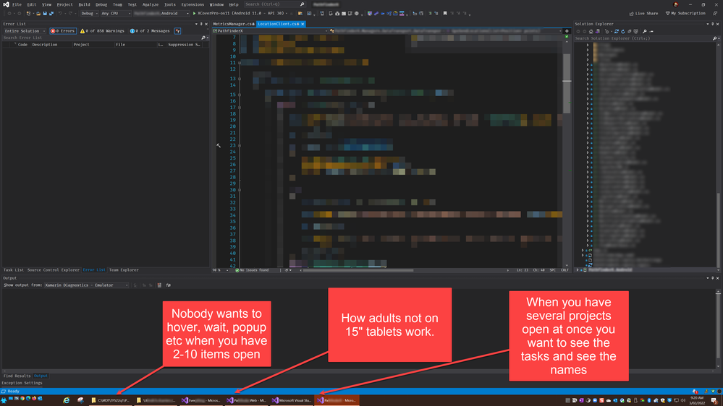Open Microsoft Visual Studio taskbar item
The image size is (723, 406).
pyautogui.click(x=292, y=400)
